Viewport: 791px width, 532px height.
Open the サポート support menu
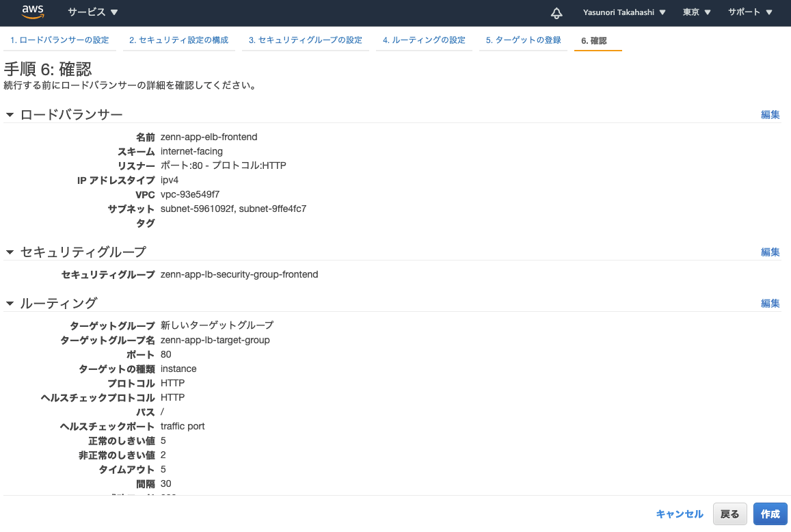coord(749,12)
